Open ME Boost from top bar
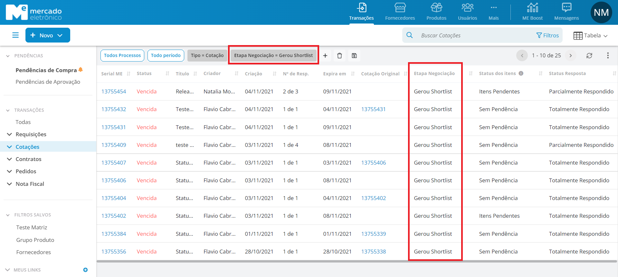The image size is (618, 277). click(x=532, y=12)
